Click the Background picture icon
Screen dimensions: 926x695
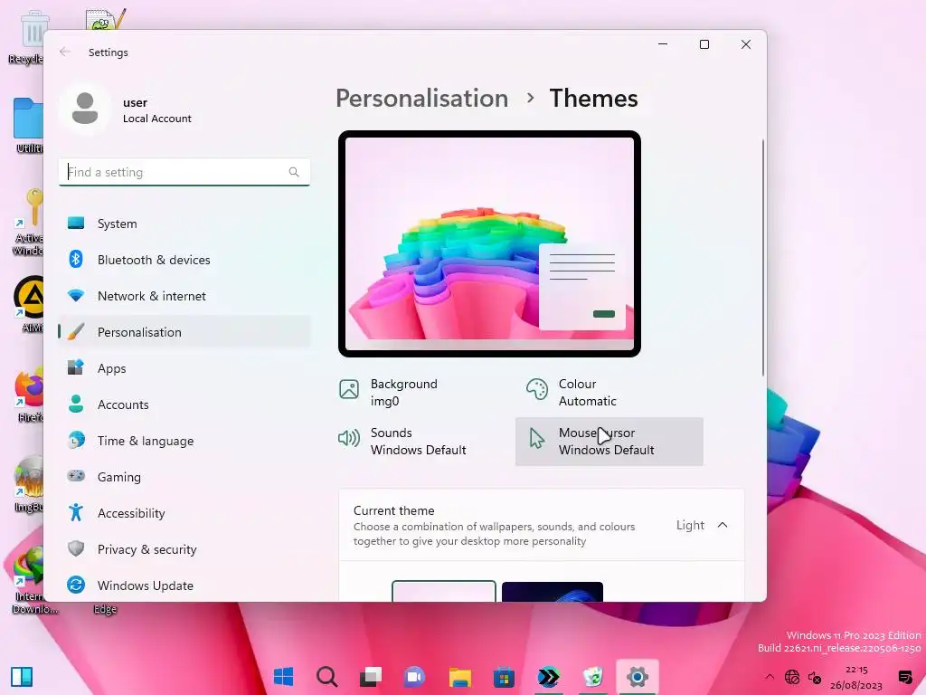(349, 389)
